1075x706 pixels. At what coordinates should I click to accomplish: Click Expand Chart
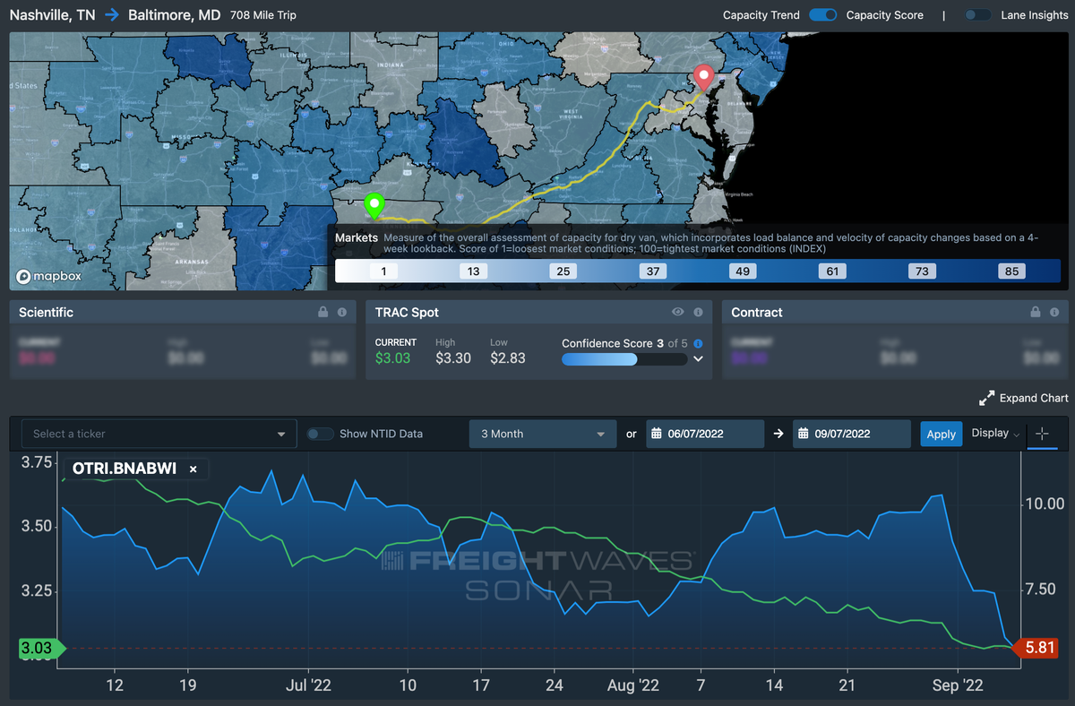1024,398
